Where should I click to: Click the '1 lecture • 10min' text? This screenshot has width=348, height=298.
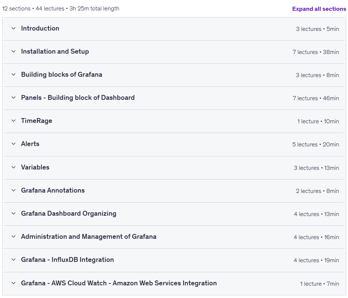pos(318,121)
